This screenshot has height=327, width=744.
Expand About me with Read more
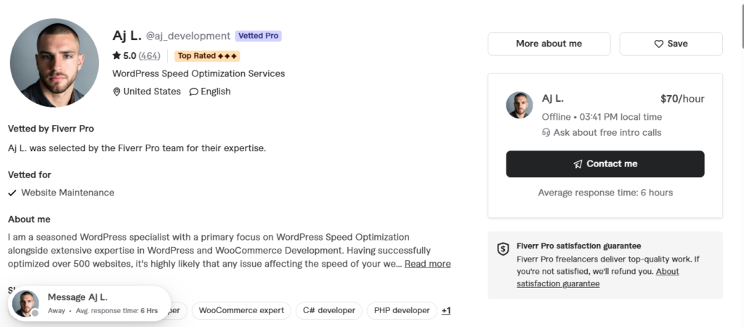[x=427, y=264]
